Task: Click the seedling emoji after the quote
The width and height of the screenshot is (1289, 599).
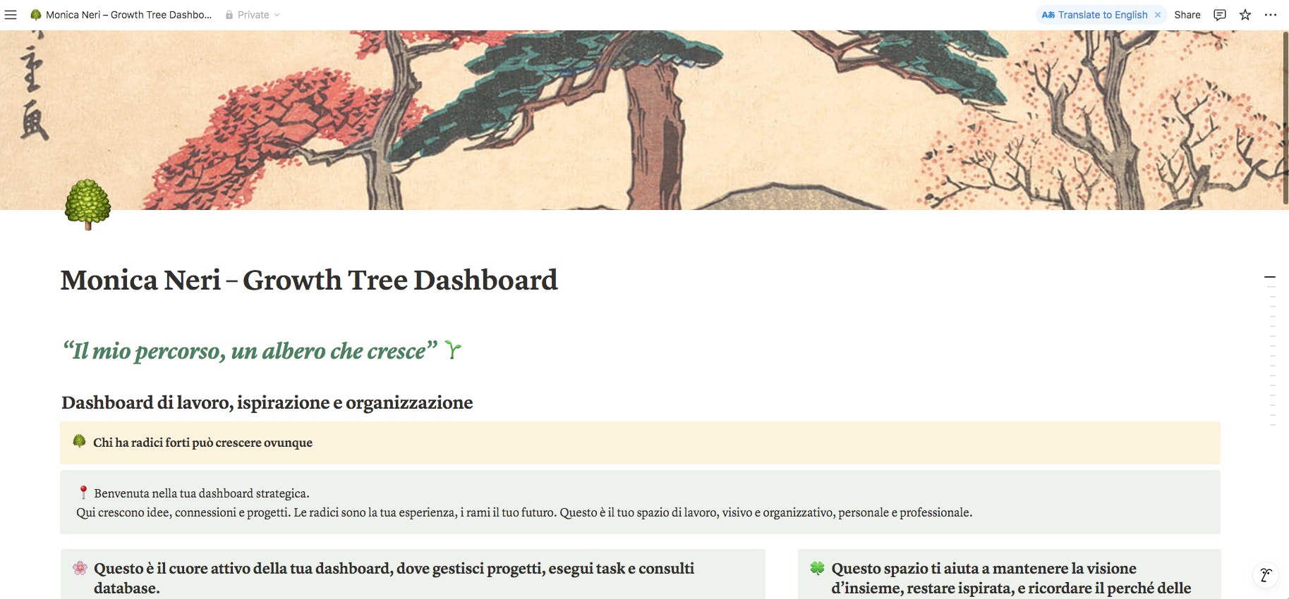Action: (x=453, y=350)
